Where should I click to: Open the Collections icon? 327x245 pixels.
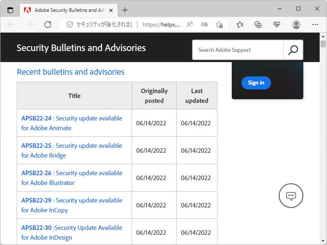coord(258,24)
